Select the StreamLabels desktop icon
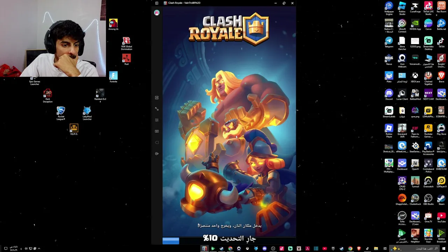Image resolution: width=448 pixels, height=252 pixels. click(389, 112)
